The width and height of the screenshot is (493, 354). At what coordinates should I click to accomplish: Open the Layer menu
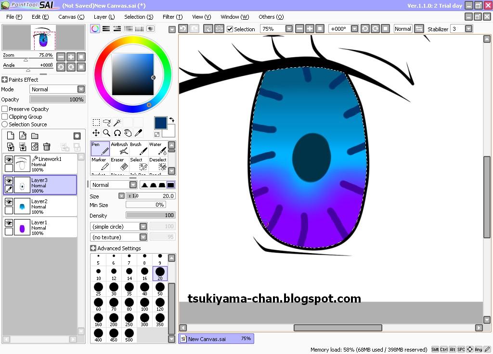pyautogui.click(x=104, y=17)
